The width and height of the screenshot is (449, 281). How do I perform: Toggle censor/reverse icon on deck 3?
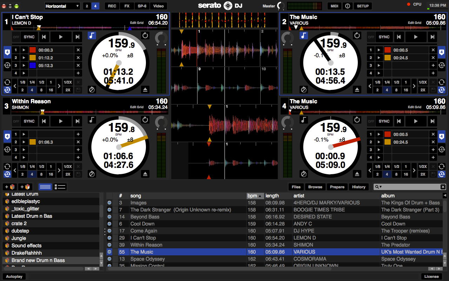point(145,120)
